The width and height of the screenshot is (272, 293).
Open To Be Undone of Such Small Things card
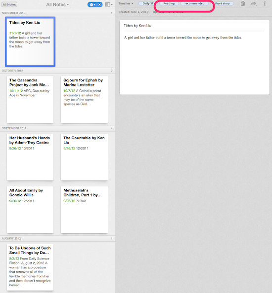coord(30,267)
